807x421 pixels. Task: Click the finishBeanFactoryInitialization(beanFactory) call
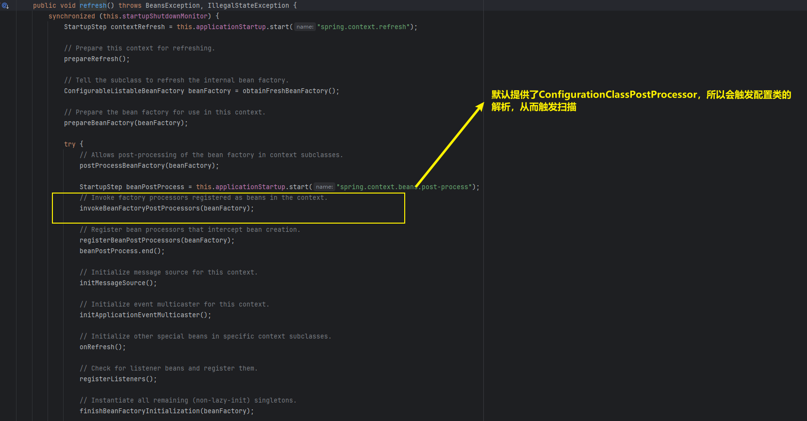[x=167, y=411]
